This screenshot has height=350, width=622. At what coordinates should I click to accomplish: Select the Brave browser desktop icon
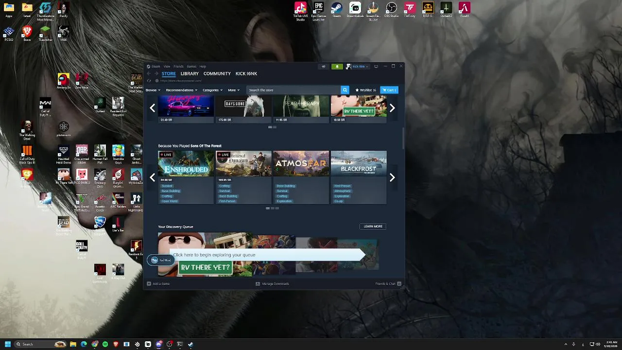click(27, 32)
